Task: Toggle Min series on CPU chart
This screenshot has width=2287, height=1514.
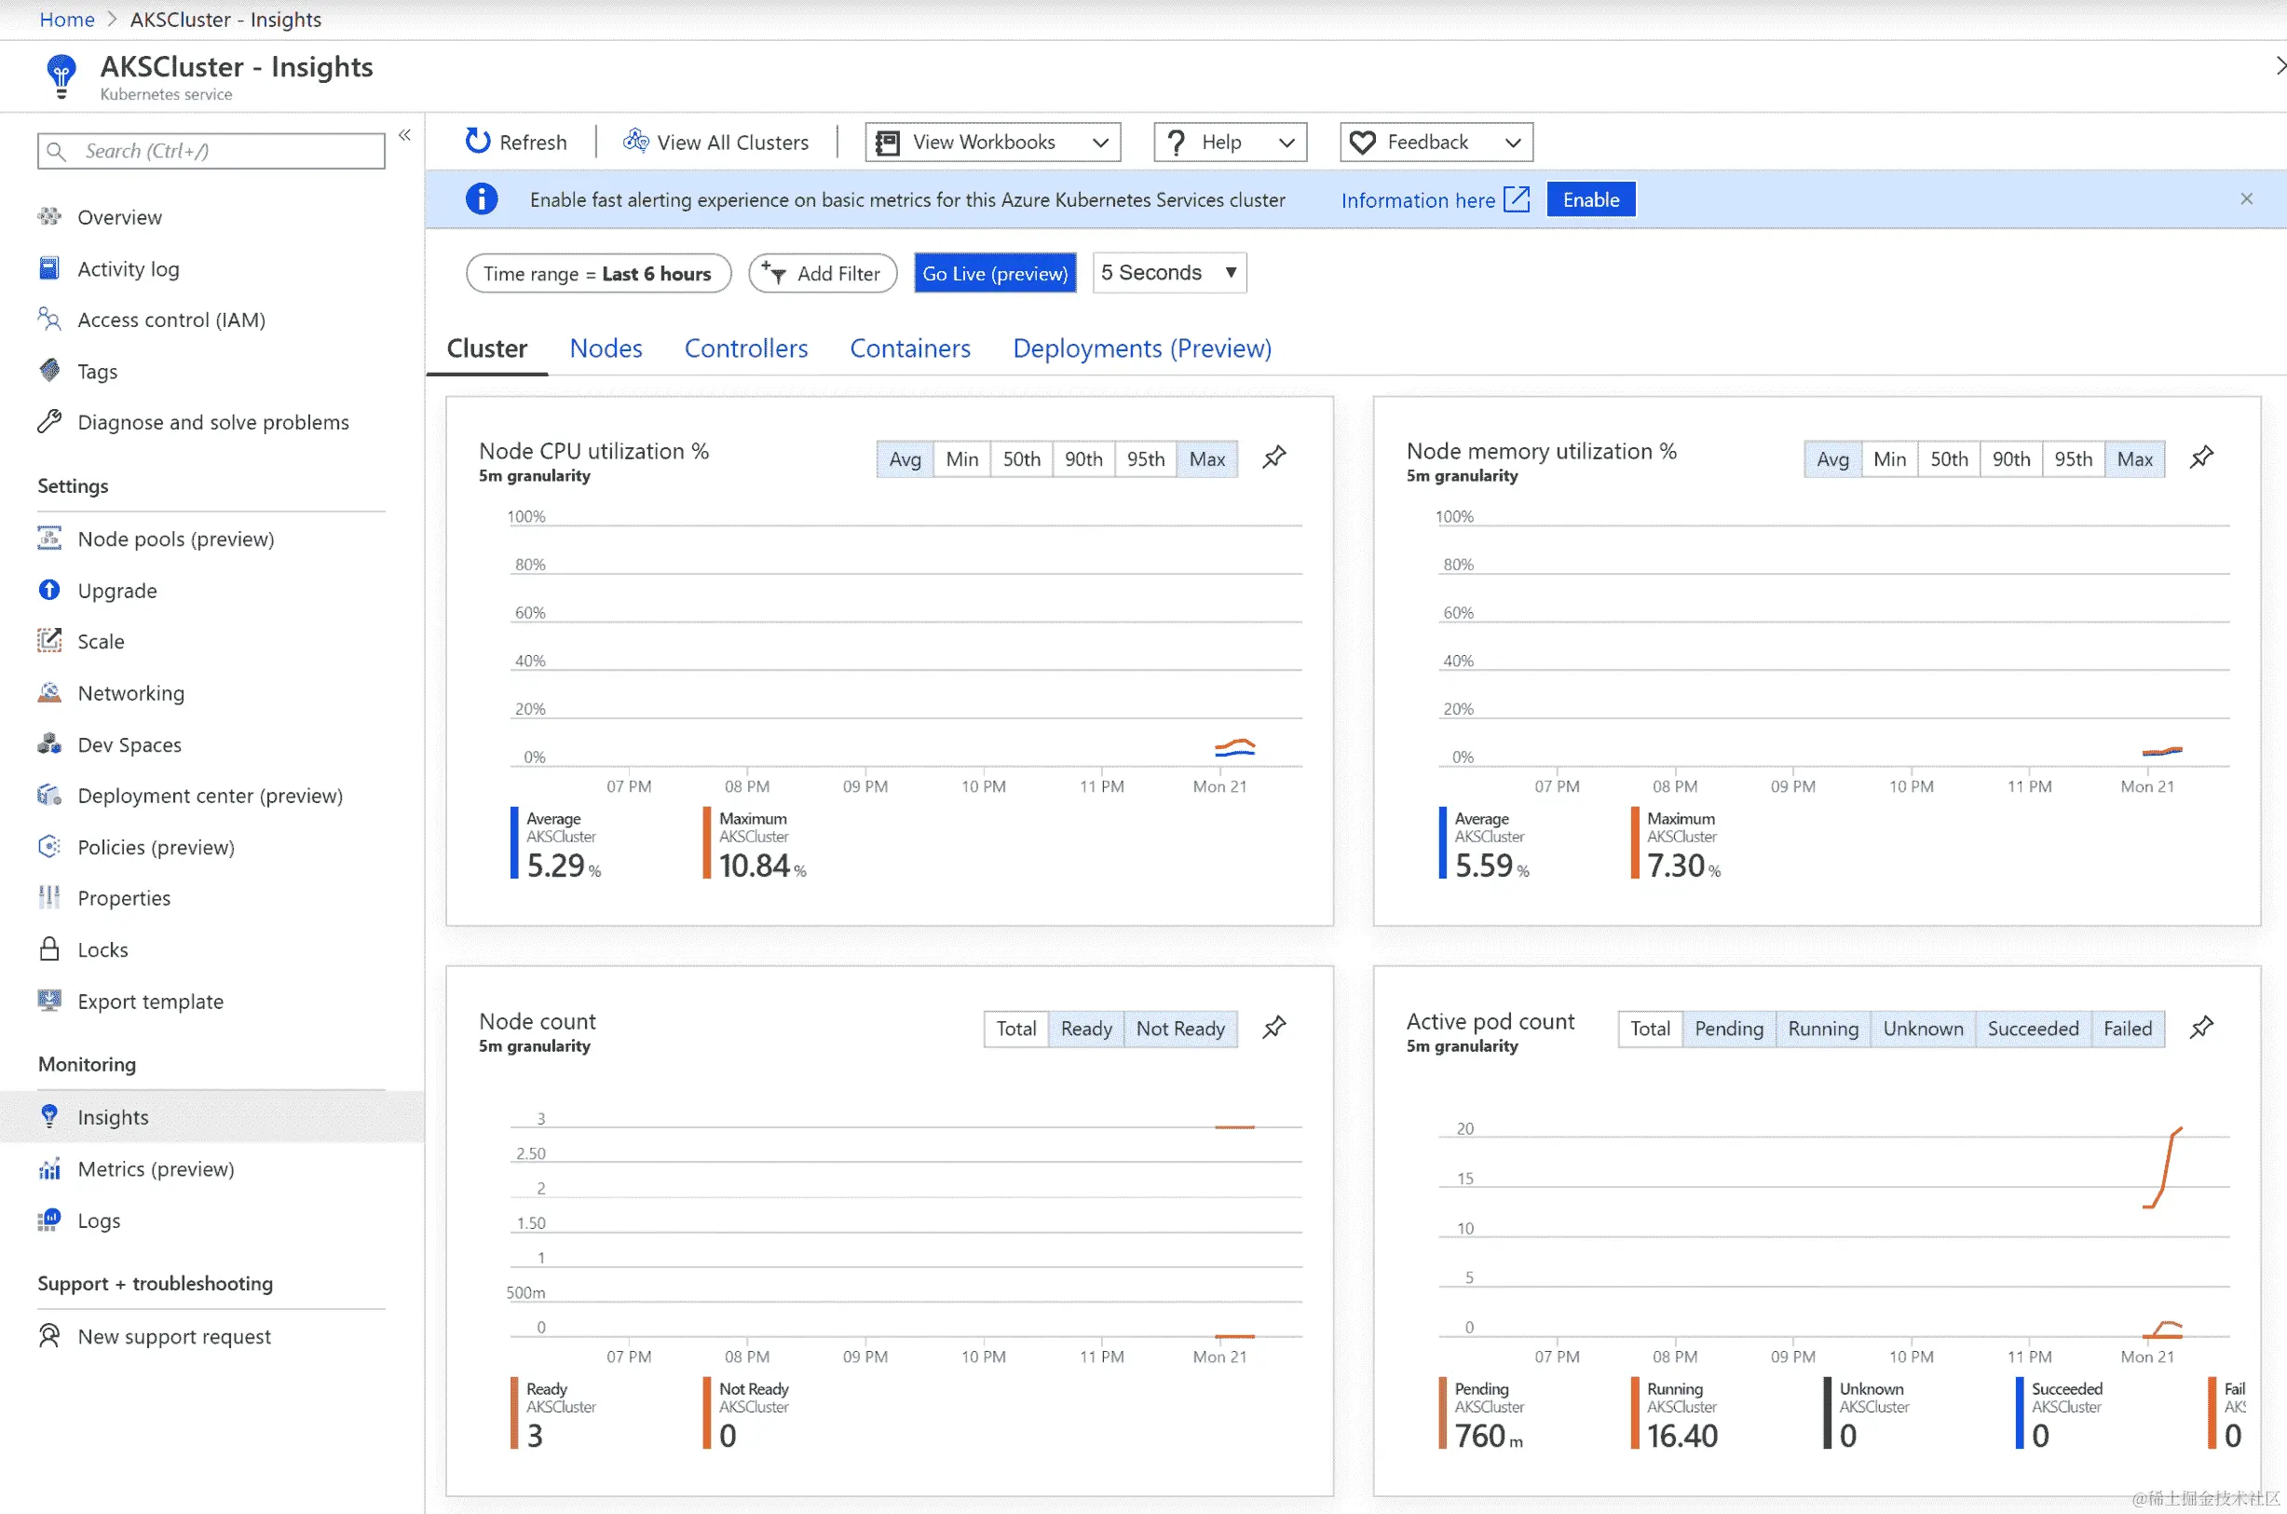Action: pyautogui.click(x=960, y=458)
